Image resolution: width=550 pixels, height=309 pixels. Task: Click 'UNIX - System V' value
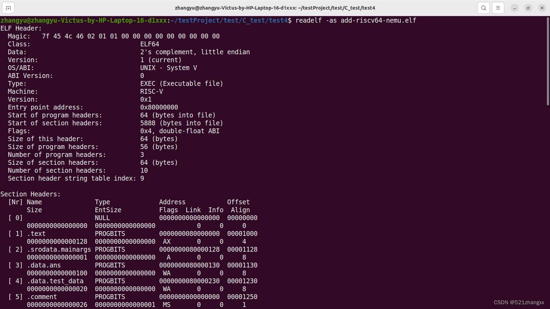(x=168, y=68)
